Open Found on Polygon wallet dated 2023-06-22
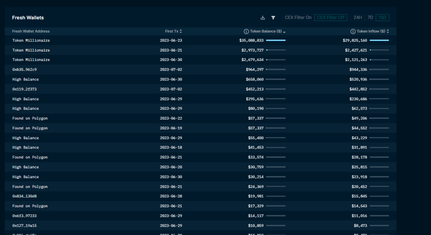Viewport: 431px width, 235px height. click(30, 118)
